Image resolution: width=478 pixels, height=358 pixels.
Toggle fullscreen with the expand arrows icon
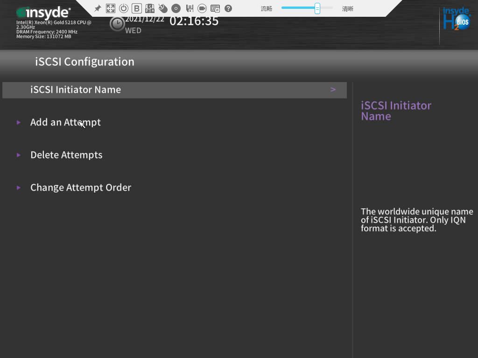(x=111, y=8)
